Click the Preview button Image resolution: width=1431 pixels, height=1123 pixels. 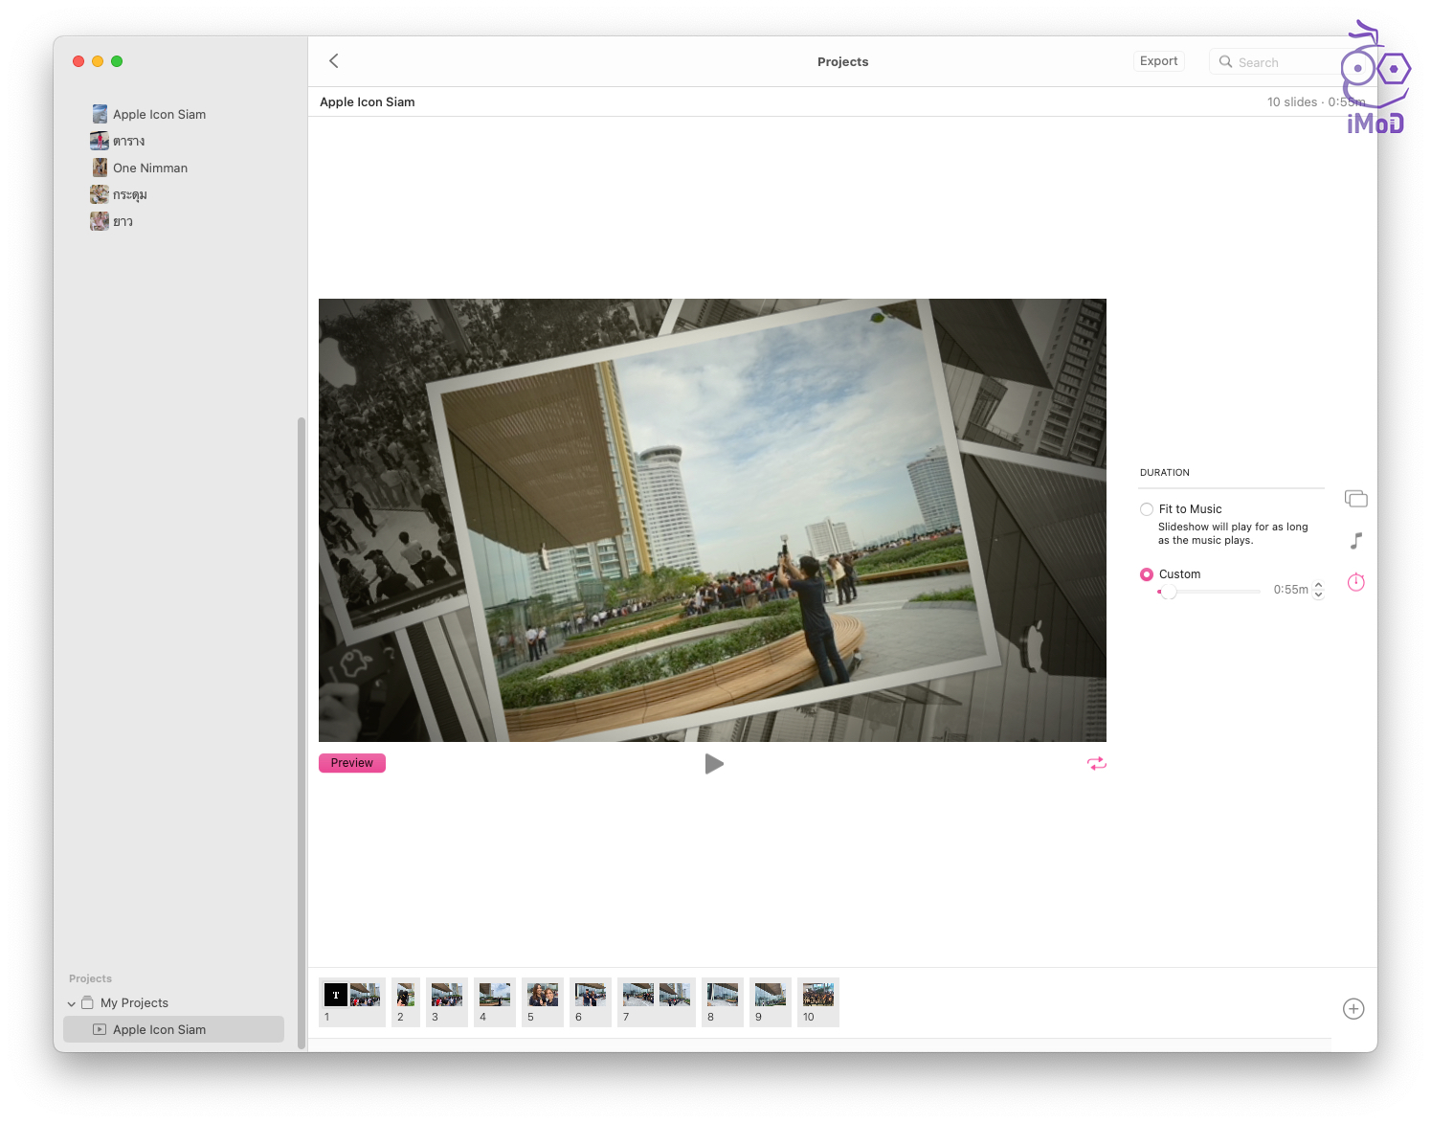351,763
